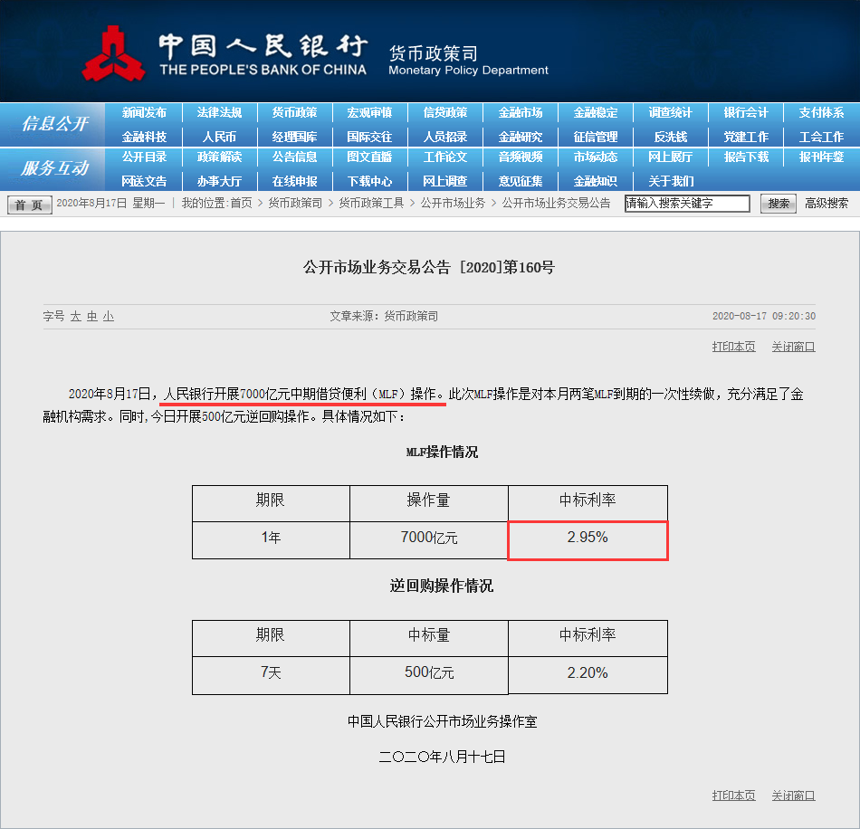Open the 新闻发布 navigation link
Screen dimensions: 860x829
[x=144, y=113]
